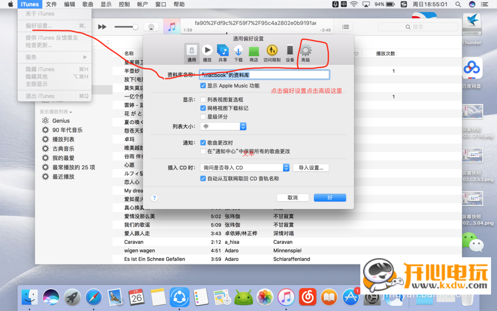Click the 导入设置... button
Screen dimensions: 497x311
coord(311,168)
